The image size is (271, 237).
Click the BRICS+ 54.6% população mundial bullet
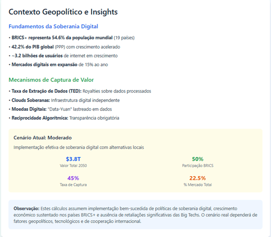click(x=72, y=38)
